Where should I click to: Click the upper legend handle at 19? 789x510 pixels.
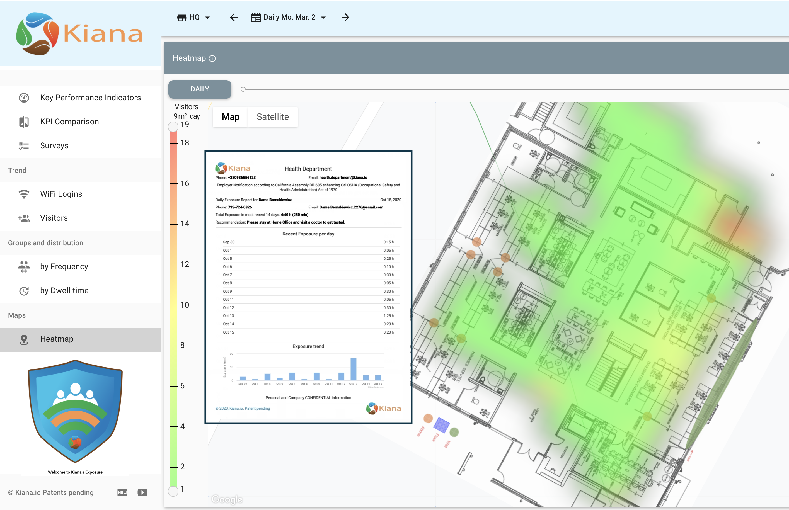coord(173,127)
